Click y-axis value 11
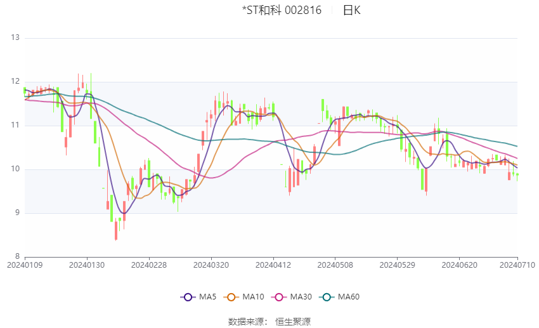 pos(15,125)
